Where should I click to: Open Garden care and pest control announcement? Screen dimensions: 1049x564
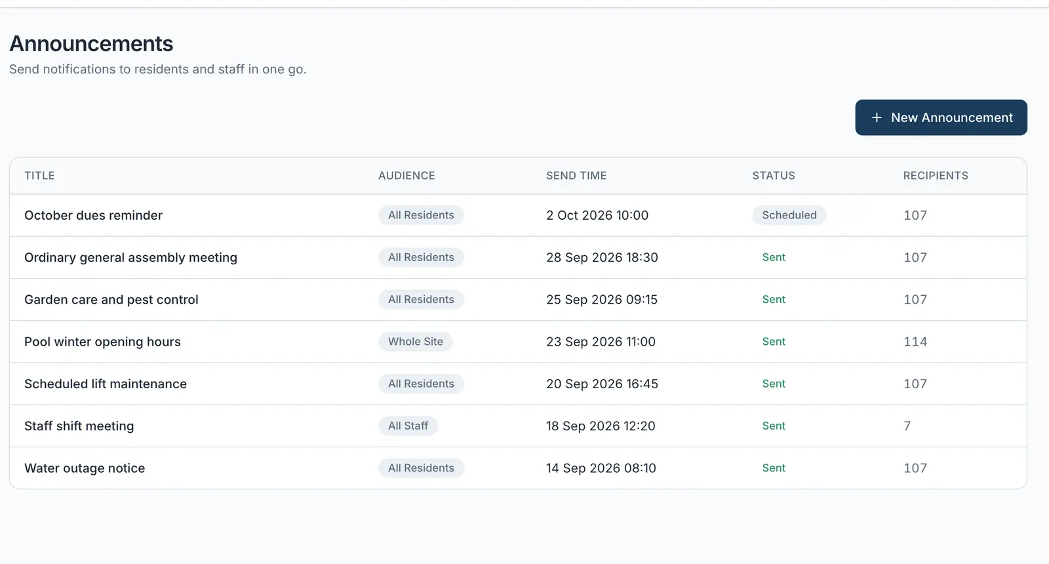coord(111,300)
